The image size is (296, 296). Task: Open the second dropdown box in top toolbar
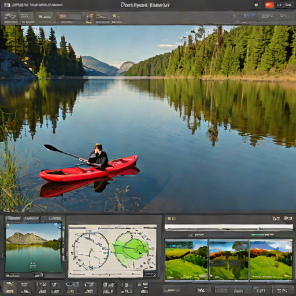point(45,16)
